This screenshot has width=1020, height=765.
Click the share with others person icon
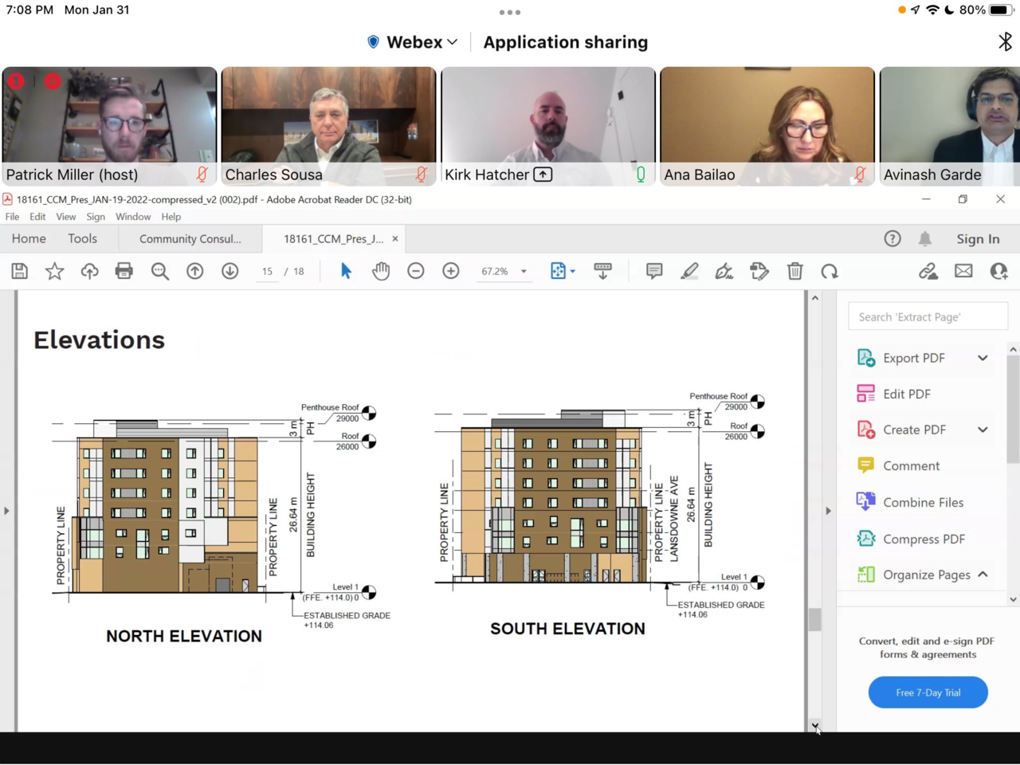click(999, 272)
